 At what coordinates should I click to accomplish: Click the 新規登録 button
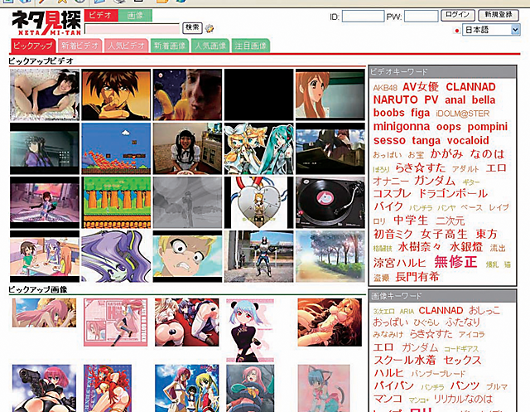pos(499,15)
